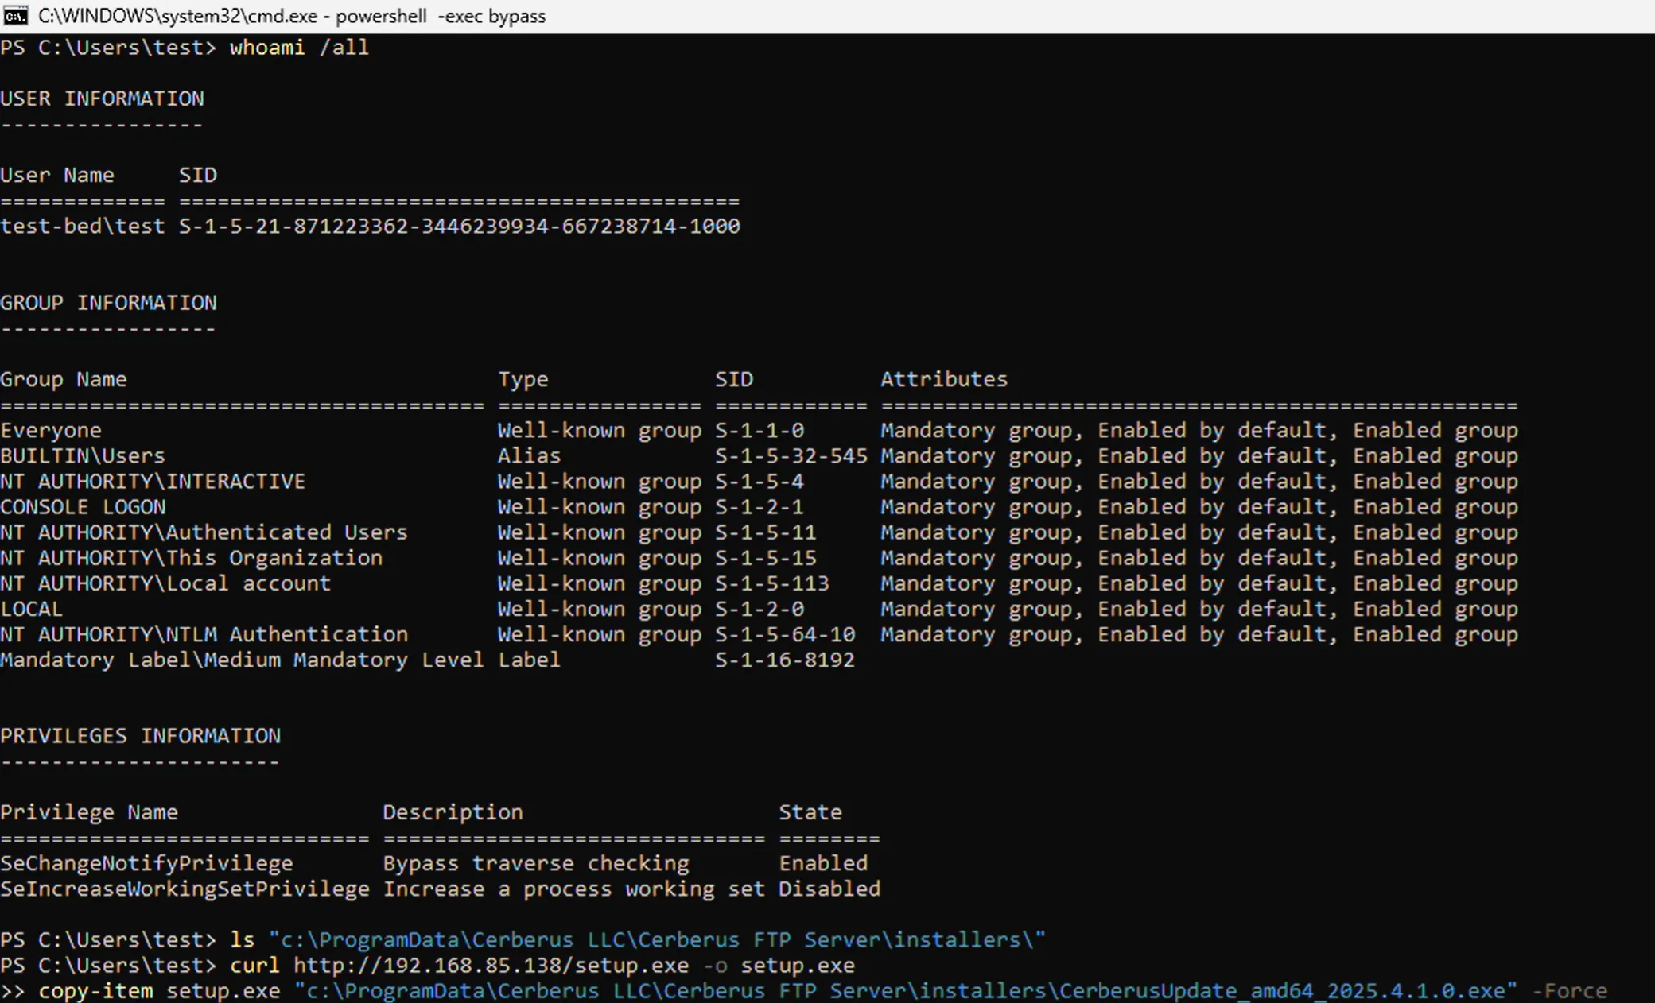The height and width of the screenshot is (1003, 1655).
Task: Click the user SID ending in 1000
Action: (459, 227)
